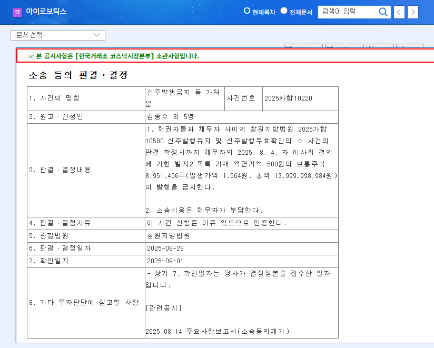Screen dimensions: 434x348
Task: Click the line 2. 소송비용은 채무자가 부담한다.
Action: (204, 211)
